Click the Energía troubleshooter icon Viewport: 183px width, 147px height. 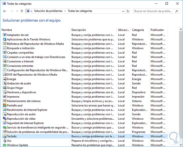5,79
